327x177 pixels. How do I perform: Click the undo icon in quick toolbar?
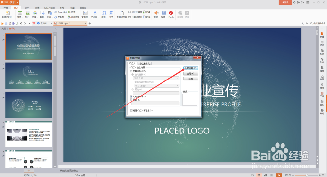21,23
